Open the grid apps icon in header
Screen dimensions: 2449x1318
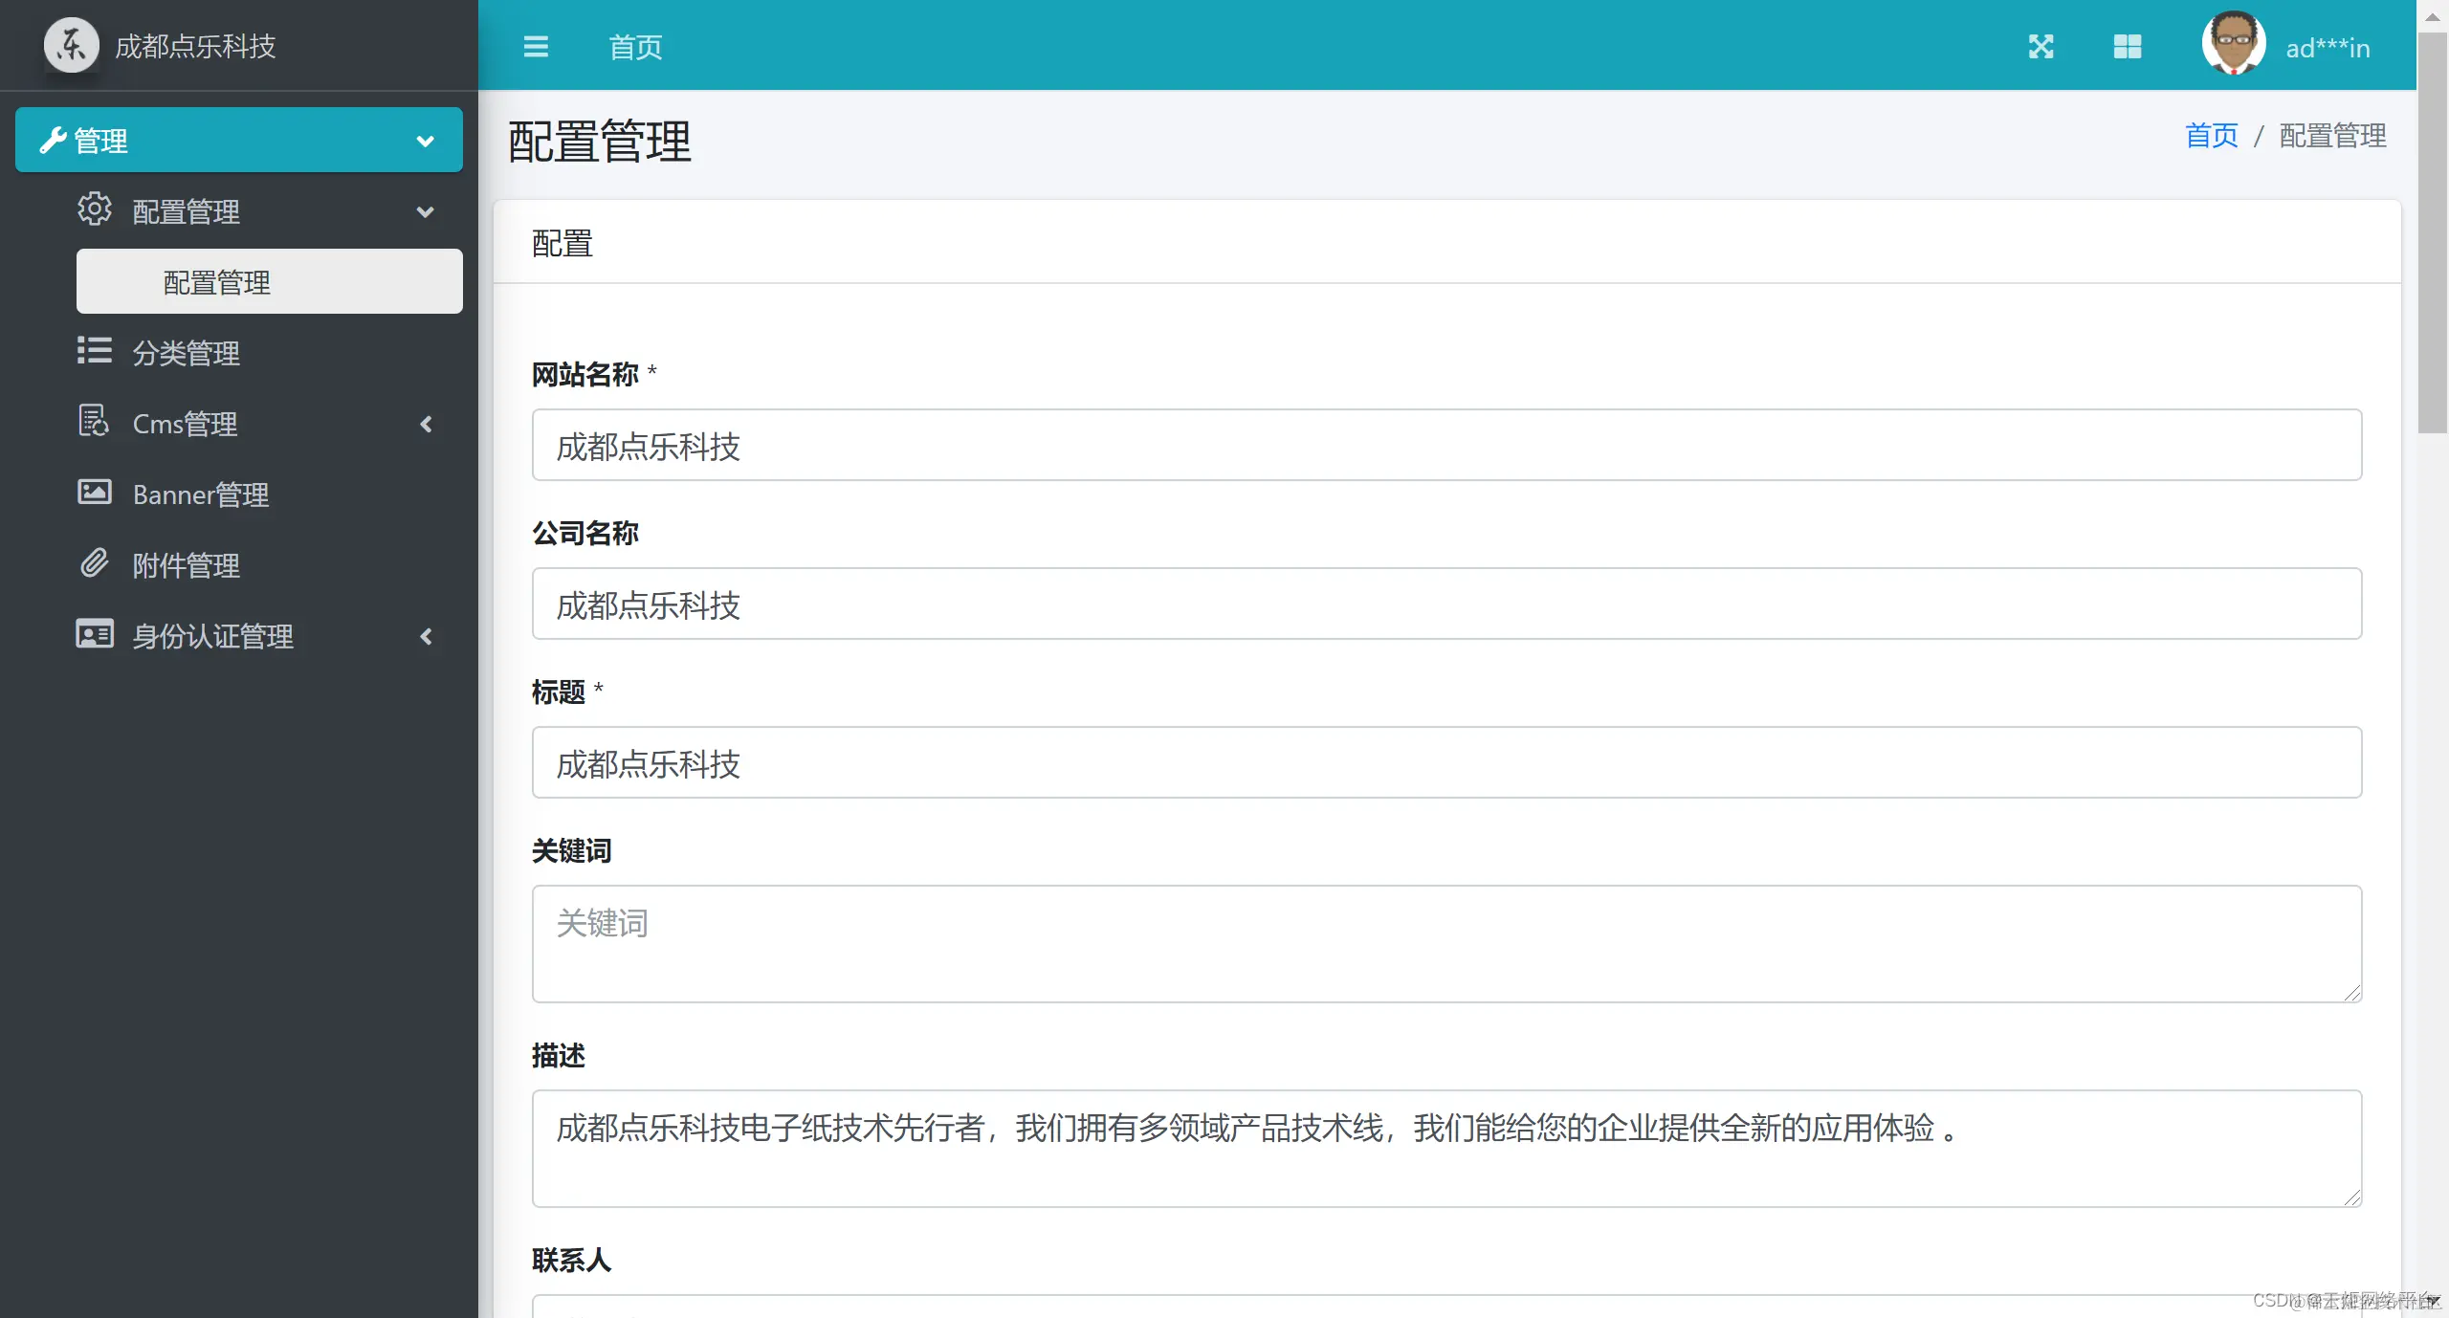click(x=2127, y=47)
